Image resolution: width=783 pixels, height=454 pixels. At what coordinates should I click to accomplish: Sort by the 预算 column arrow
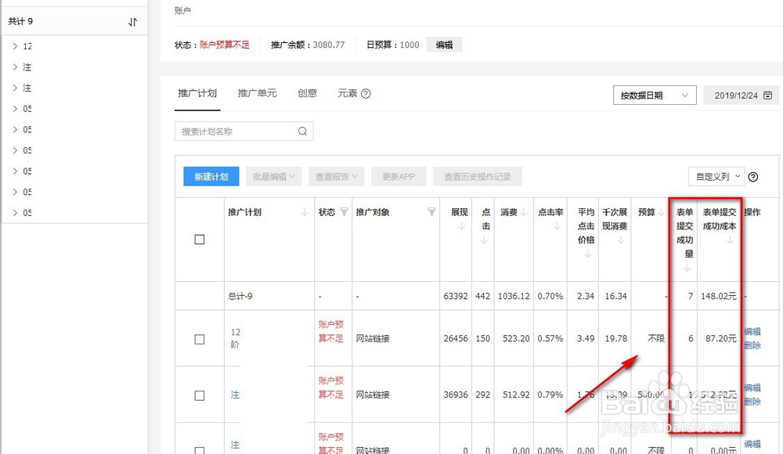[662, 212]
